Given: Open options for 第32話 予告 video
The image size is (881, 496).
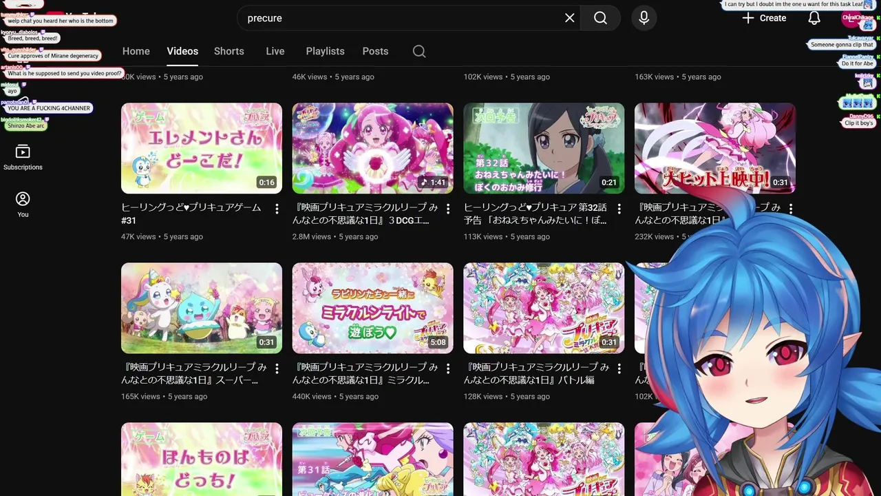Looking at the screenshot, I should [619, 209].
